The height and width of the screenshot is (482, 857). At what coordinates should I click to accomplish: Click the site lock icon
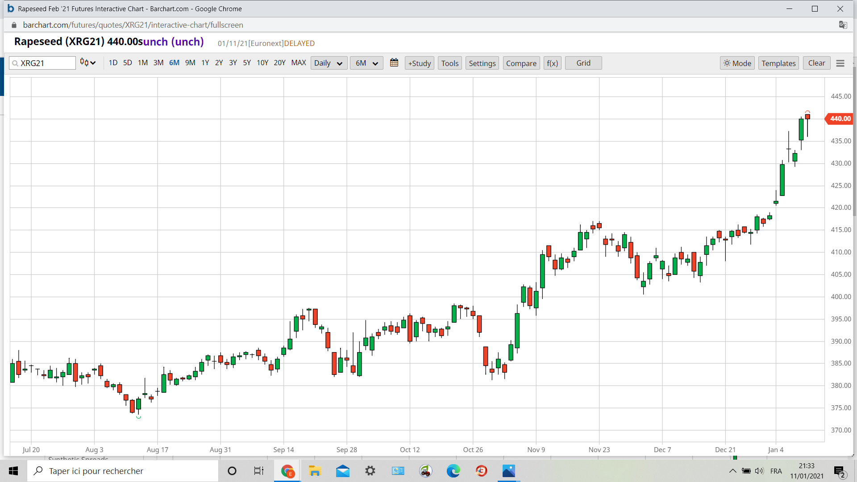[14, 25]
